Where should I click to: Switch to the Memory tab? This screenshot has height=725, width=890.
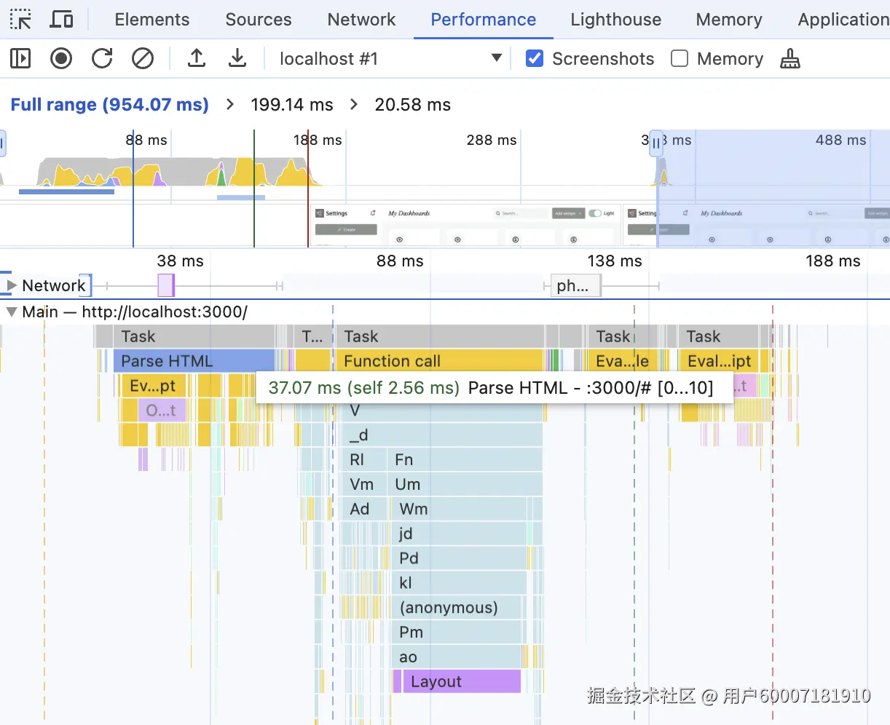click(x=729, y=20)
